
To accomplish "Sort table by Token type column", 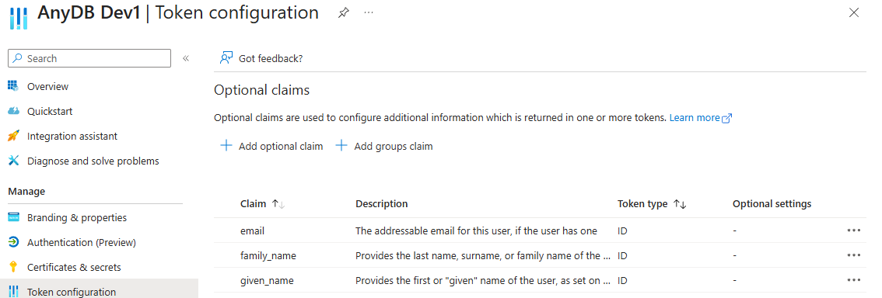I will tap(652, 204).
